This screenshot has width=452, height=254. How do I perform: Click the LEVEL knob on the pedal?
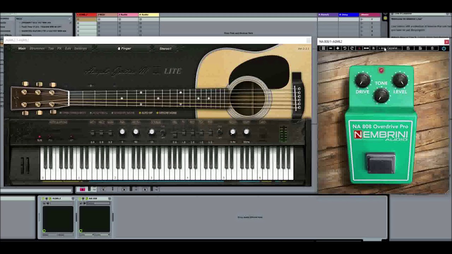[x=400, y=80]
